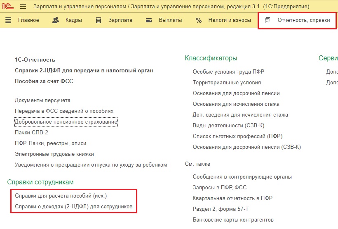
Task: Open Банковские карты контрагентов
Action: 233,220
